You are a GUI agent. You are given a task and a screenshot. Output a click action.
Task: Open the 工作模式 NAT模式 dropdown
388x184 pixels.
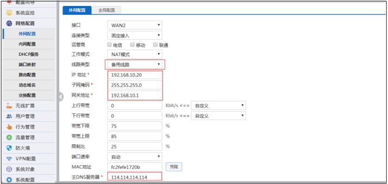pos(135,54)
